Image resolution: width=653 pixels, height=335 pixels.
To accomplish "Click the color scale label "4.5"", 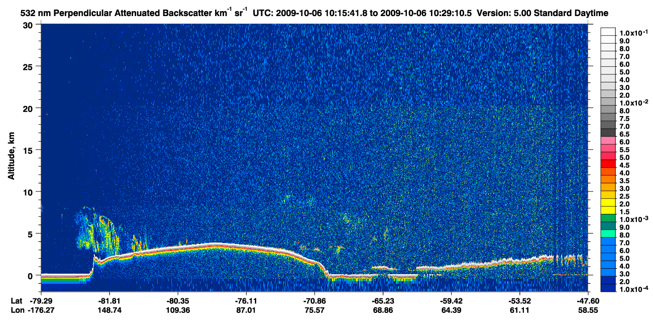I will (x=624, y=165).
